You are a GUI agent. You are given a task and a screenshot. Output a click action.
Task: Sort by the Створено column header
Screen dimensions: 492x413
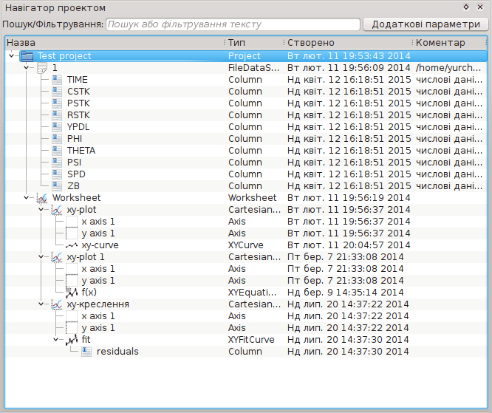(x=346, y=43)
